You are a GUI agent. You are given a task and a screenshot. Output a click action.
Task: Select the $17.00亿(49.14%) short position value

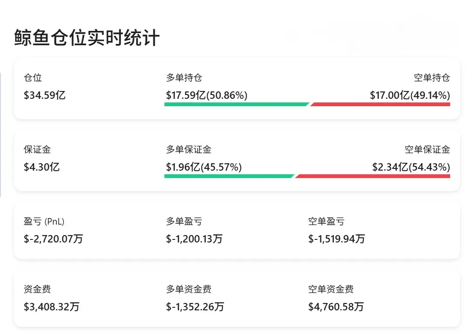pyautogui.click(x=410, y=95)
